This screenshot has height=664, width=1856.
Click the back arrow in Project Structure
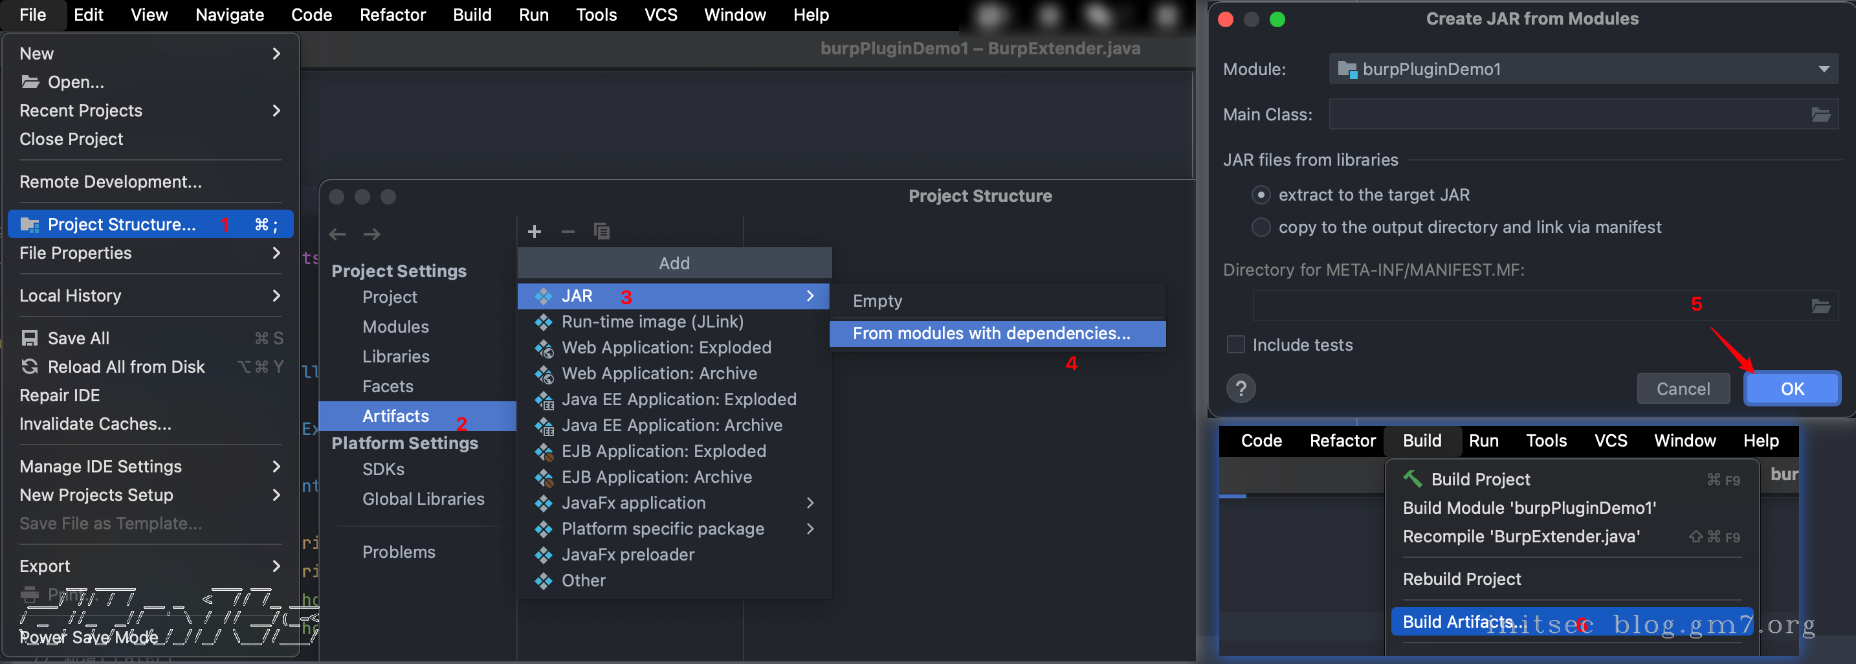click(337, 234)
